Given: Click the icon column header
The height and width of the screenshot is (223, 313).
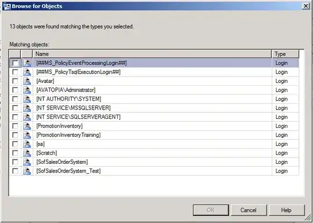Looking at the screenshot, I should 27,54.
